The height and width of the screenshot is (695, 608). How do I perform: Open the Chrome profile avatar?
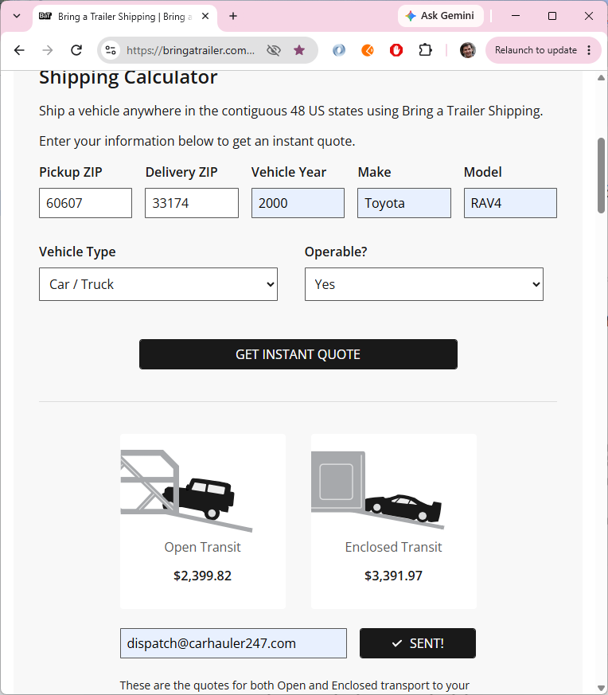(x=467, y=50)
